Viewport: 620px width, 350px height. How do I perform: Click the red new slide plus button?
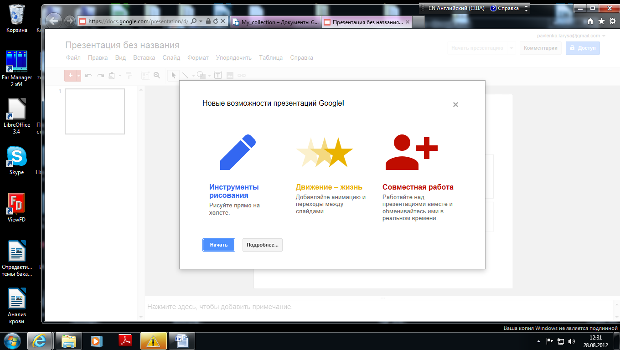click(x=70, y=75)
